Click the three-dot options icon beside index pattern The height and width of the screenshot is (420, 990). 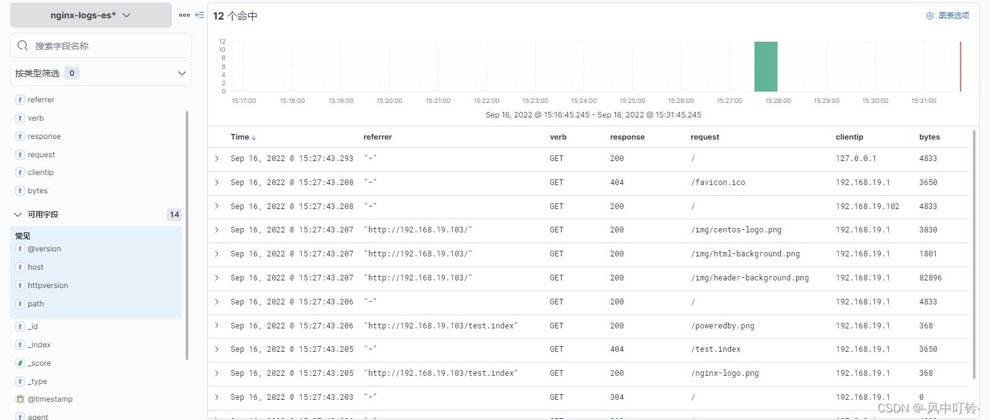(x=184, y=15)
